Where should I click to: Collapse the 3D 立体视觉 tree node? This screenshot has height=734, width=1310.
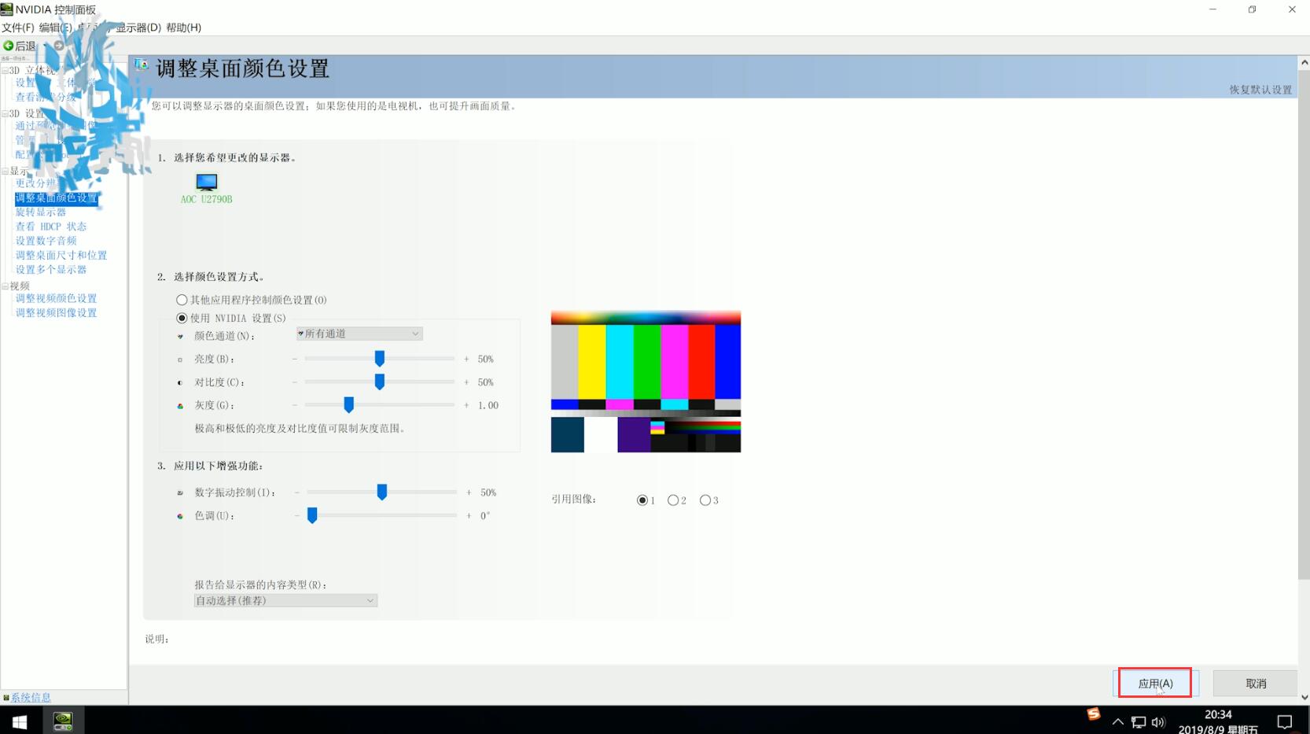point(5,71)
